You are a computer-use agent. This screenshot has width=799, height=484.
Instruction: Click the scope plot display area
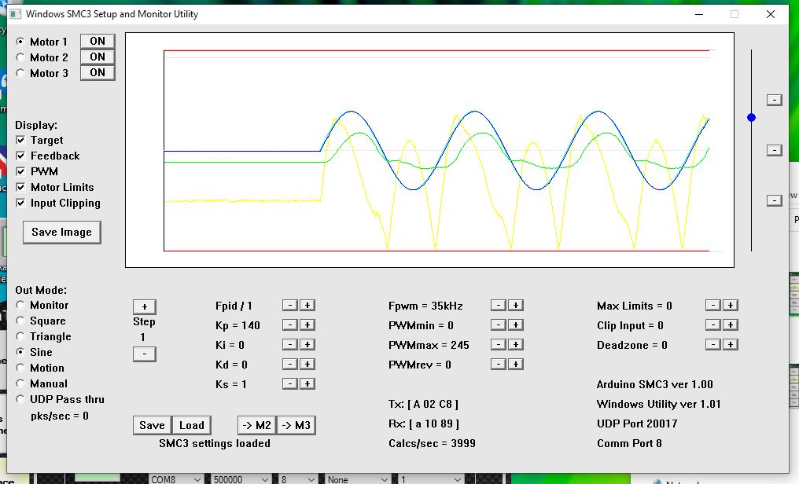429,150
